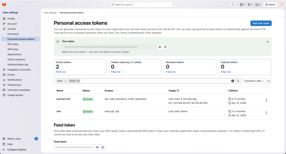
Task: Collapse the Access section chevron
Action: point(37,29)
